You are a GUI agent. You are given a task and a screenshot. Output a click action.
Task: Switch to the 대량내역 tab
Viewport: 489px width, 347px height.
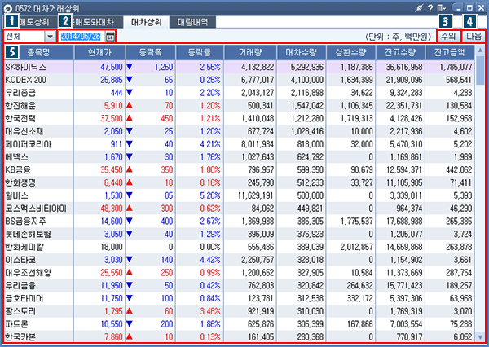192,22
